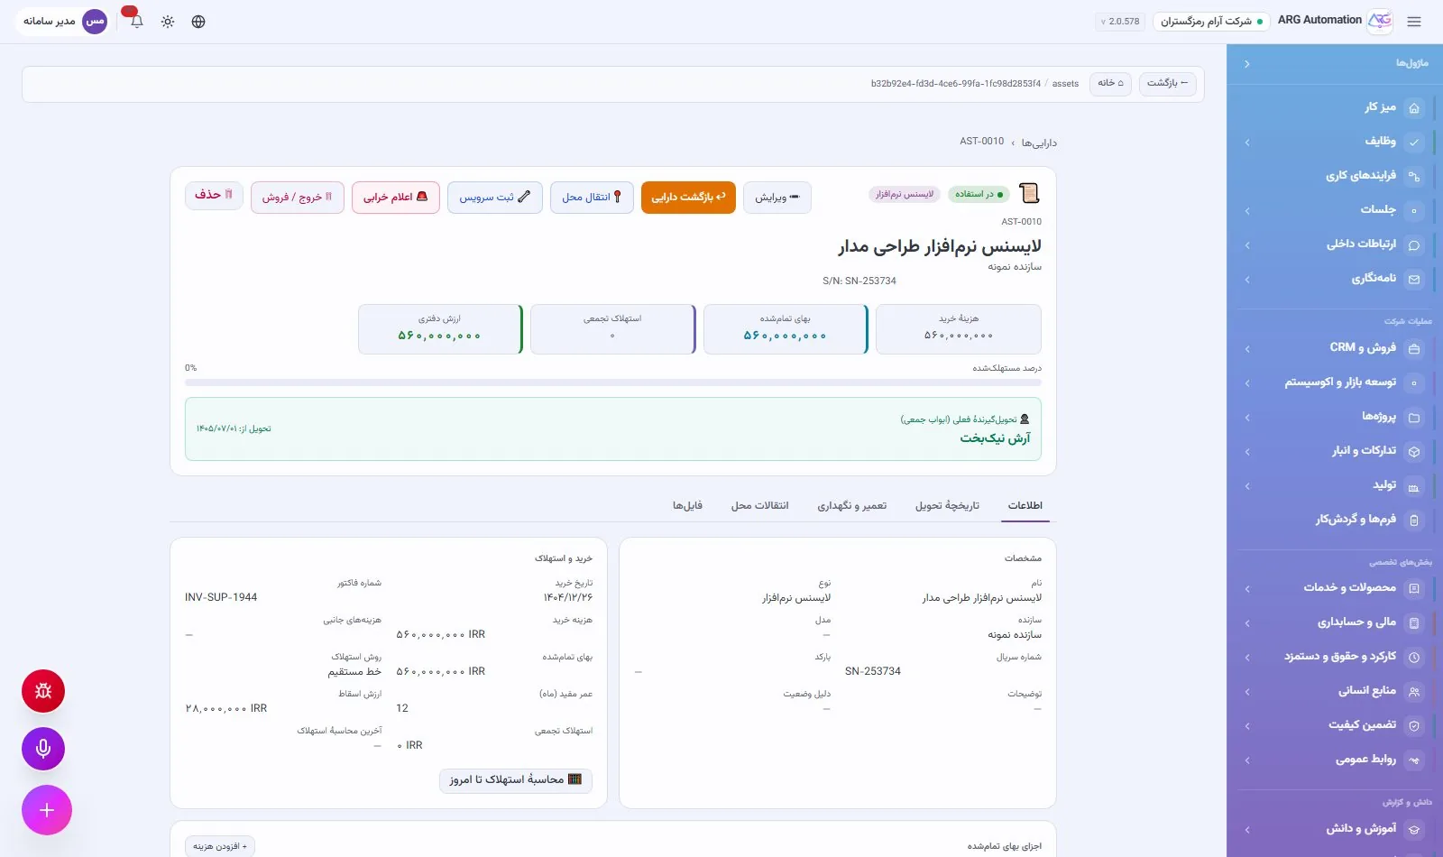This screenshot has width=1443, height=857.
Task: Open the نامه‌نگاری envelope icon
Action: 1414,280
